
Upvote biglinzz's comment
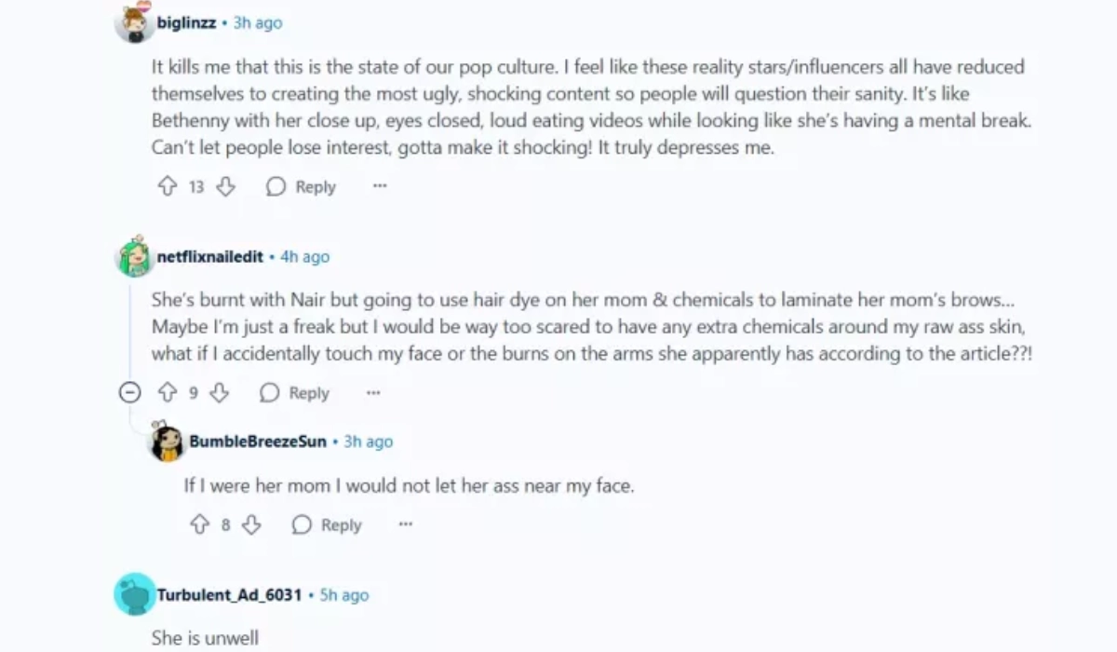168,187
